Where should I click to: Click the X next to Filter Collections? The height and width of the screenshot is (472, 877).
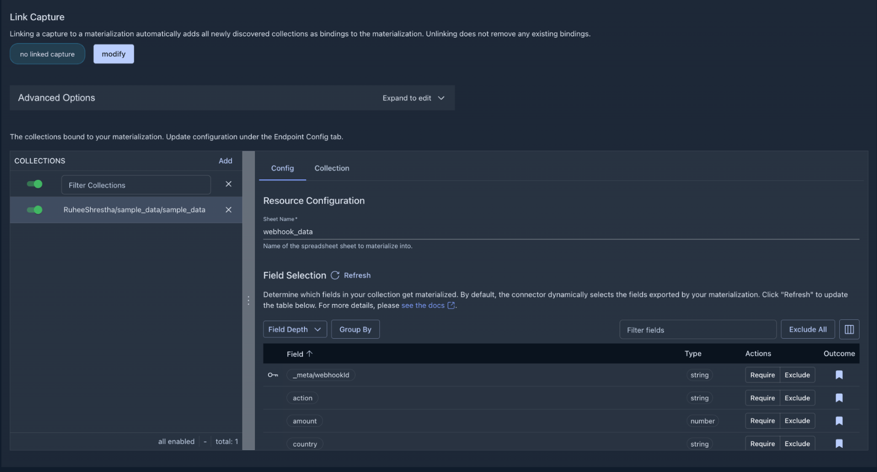pos(228,184)
